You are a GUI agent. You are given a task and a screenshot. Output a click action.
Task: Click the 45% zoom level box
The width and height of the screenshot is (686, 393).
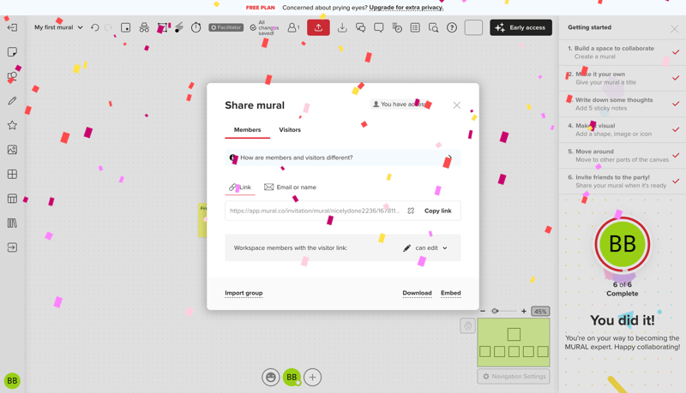coord(540,312)
